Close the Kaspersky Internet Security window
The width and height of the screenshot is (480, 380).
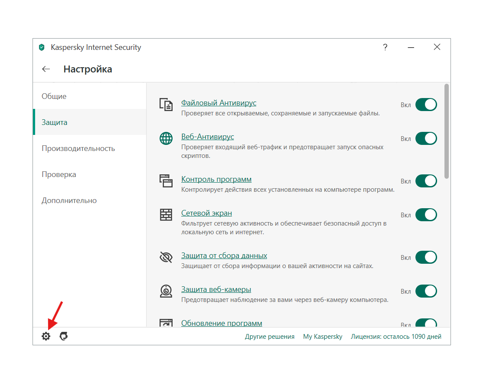click(437, 47)
